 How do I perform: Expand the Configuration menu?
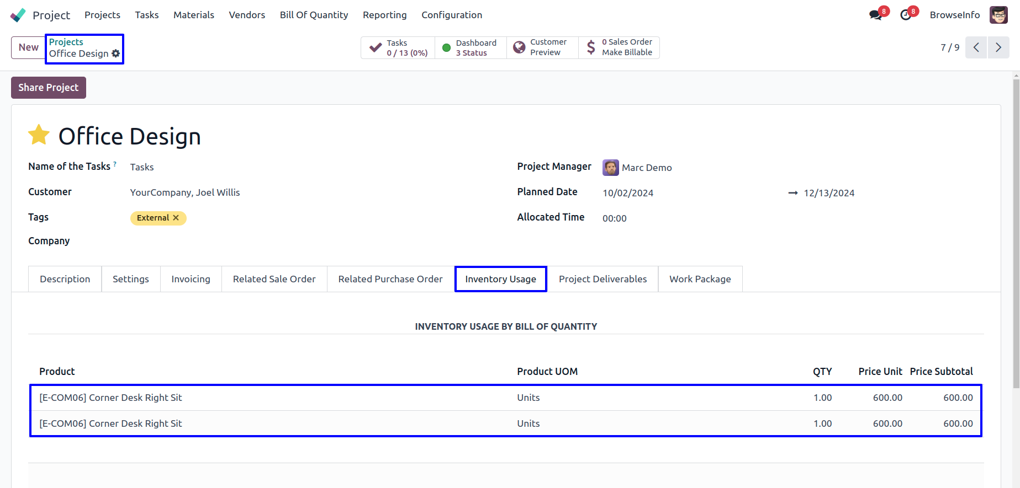452,15
